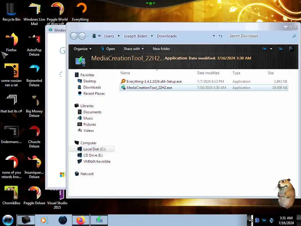Toggle the preview pane icon

coord(281,49)
